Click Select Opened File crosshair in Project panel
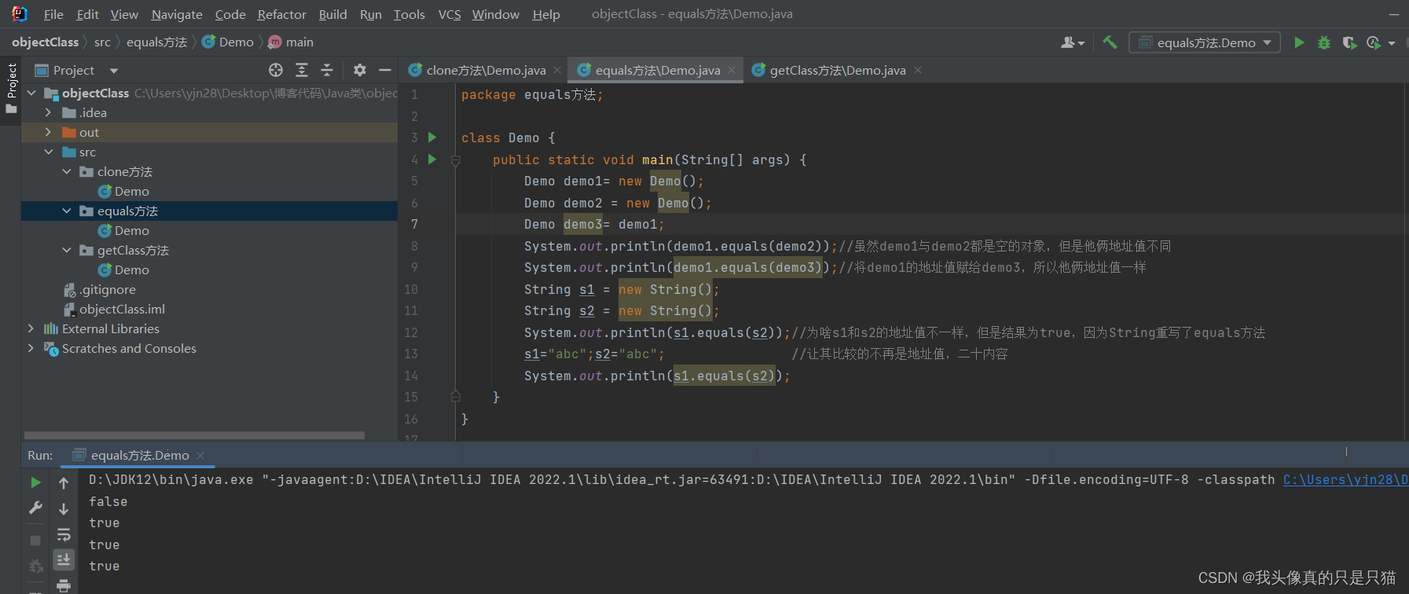The image size is (1409, 594). [x=276, y=70]
